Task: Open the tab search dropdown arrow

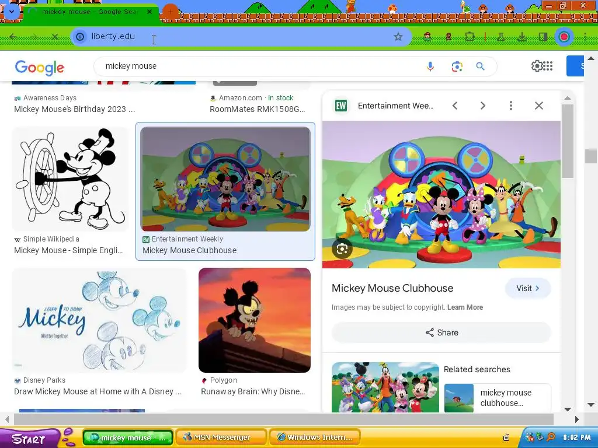Action: pyautogui.click(x=12, y=12)
